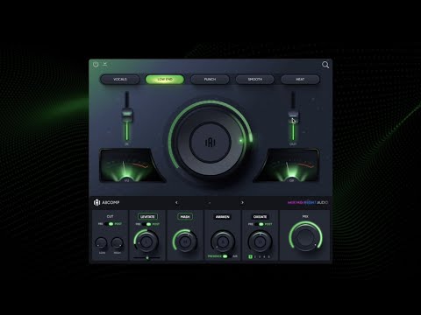Select the Heat mode tab
Screen dimensions: 421x315
pyautogui.click(x=300, y=80)
